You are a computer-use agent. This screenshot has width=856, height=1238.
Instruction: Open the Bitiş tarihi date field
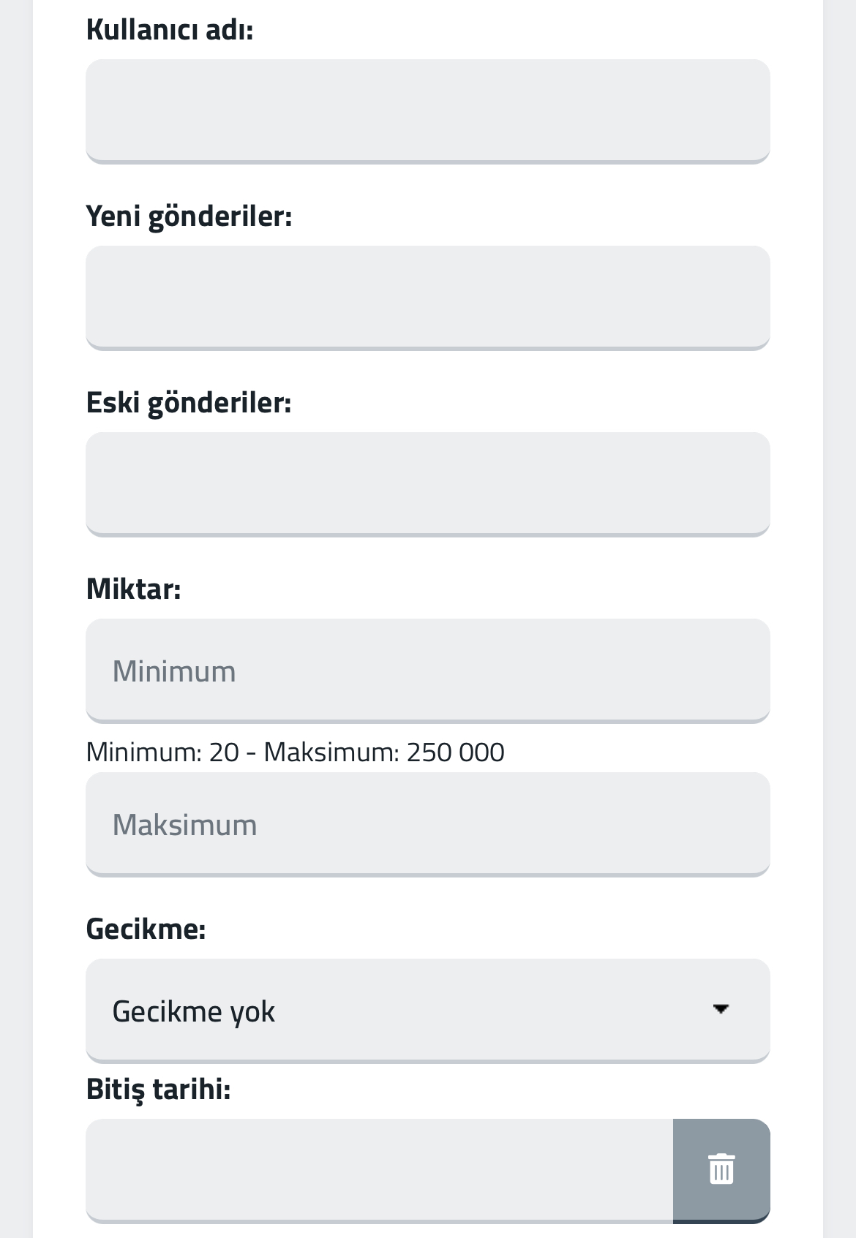point(379,1170)
